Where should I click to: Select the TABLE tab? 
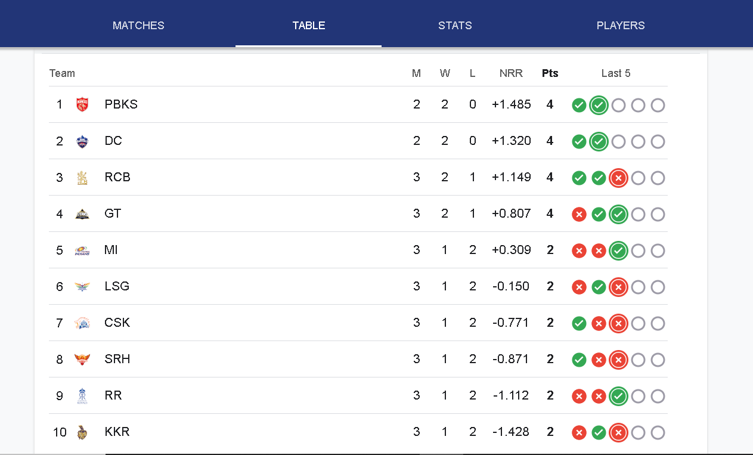click(x=309, y=26)
